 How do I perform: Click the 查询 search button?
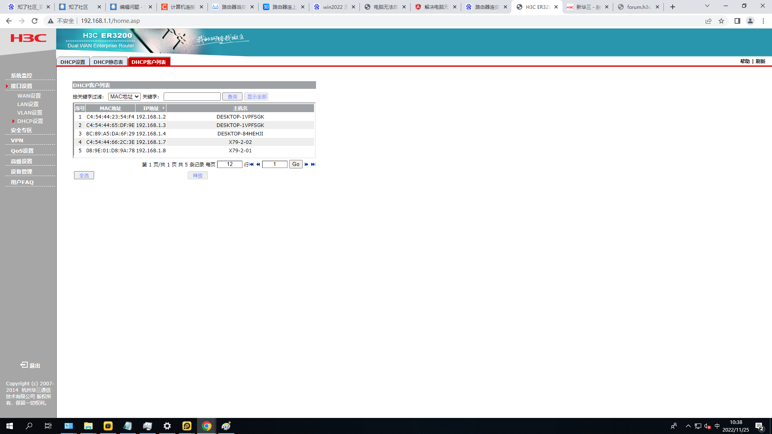(232, 97)
